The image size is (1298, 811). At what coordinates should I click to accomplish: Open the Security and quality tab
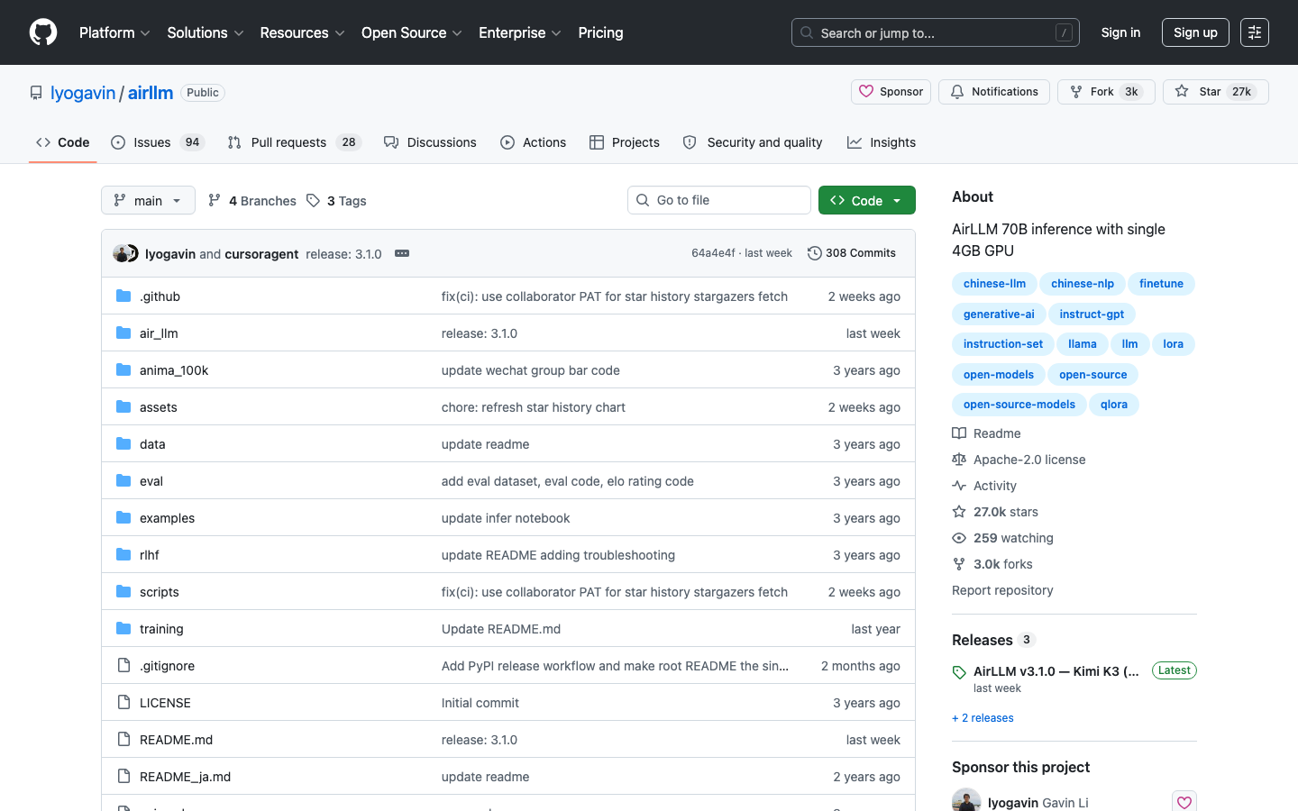click(x=753, y=142)
